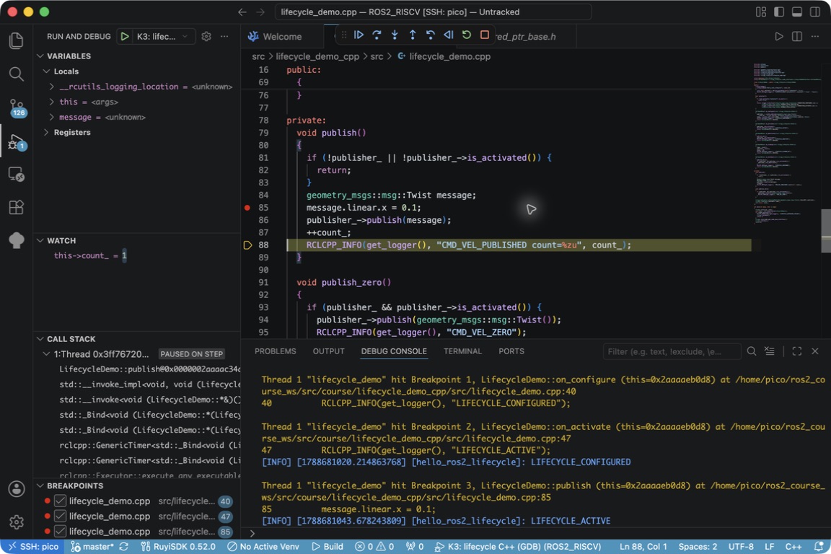Viewport: 831px width, 554px height.
Task: Switch to the TERMINAL tab
Action: pos(462,351)
